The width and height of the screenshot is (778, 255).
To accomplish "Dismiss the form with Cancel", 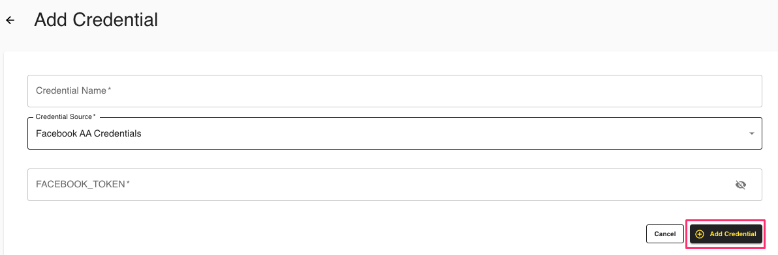I will (x=665, y=234).
